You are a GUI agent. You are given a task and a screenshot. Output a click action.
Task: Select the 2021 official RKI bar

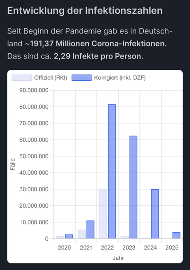(82, 234)
